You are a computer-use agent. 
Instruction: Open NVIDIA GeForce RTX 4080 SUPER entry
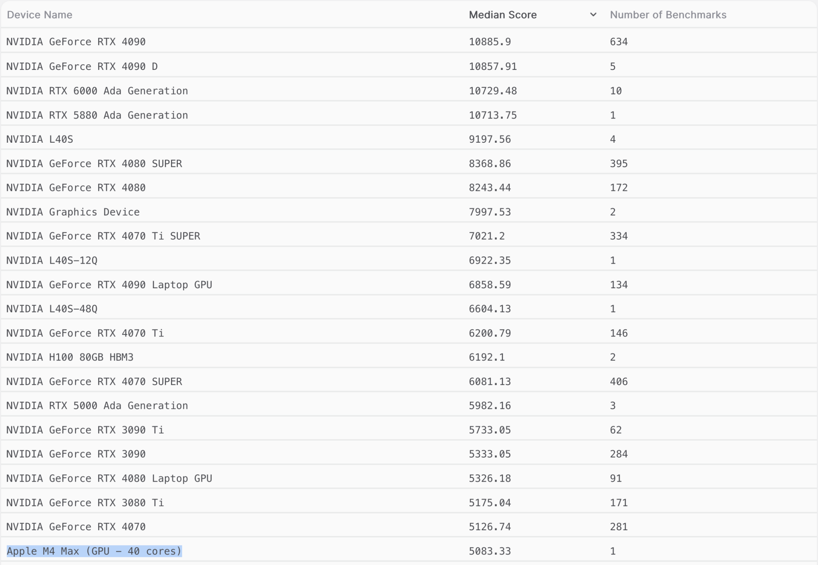pos(94,164)
